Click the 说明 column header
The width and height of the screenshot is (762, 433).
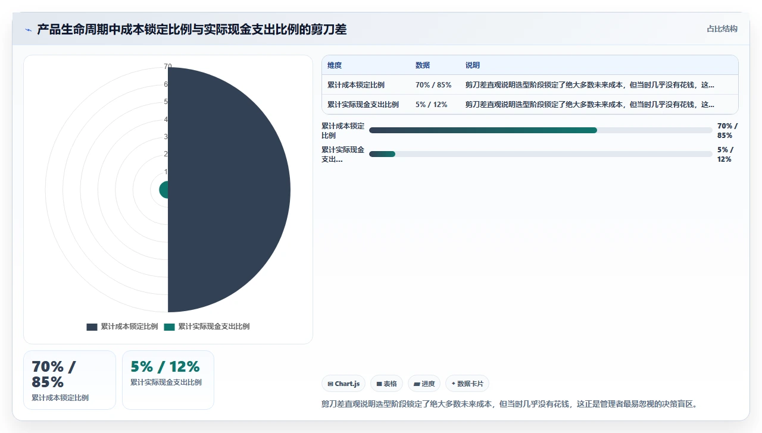point(473,65)
